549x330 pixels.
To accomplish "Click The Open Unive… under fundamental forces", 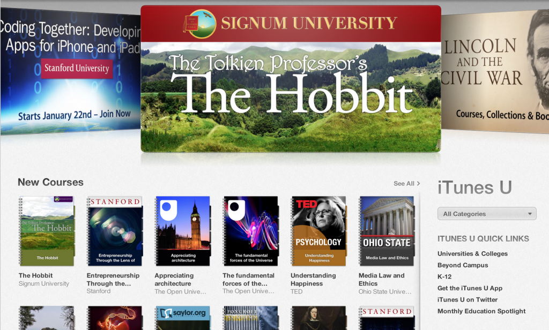I will [x=248, y=291].
